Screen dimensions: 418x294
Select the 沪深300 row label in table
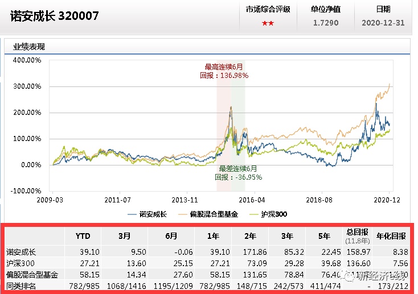pyautogui.click(x=21, y=263)
